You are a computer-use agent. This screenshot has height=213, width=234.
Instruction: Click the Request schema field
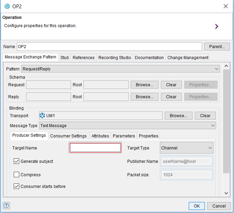(x=48, y=85)
